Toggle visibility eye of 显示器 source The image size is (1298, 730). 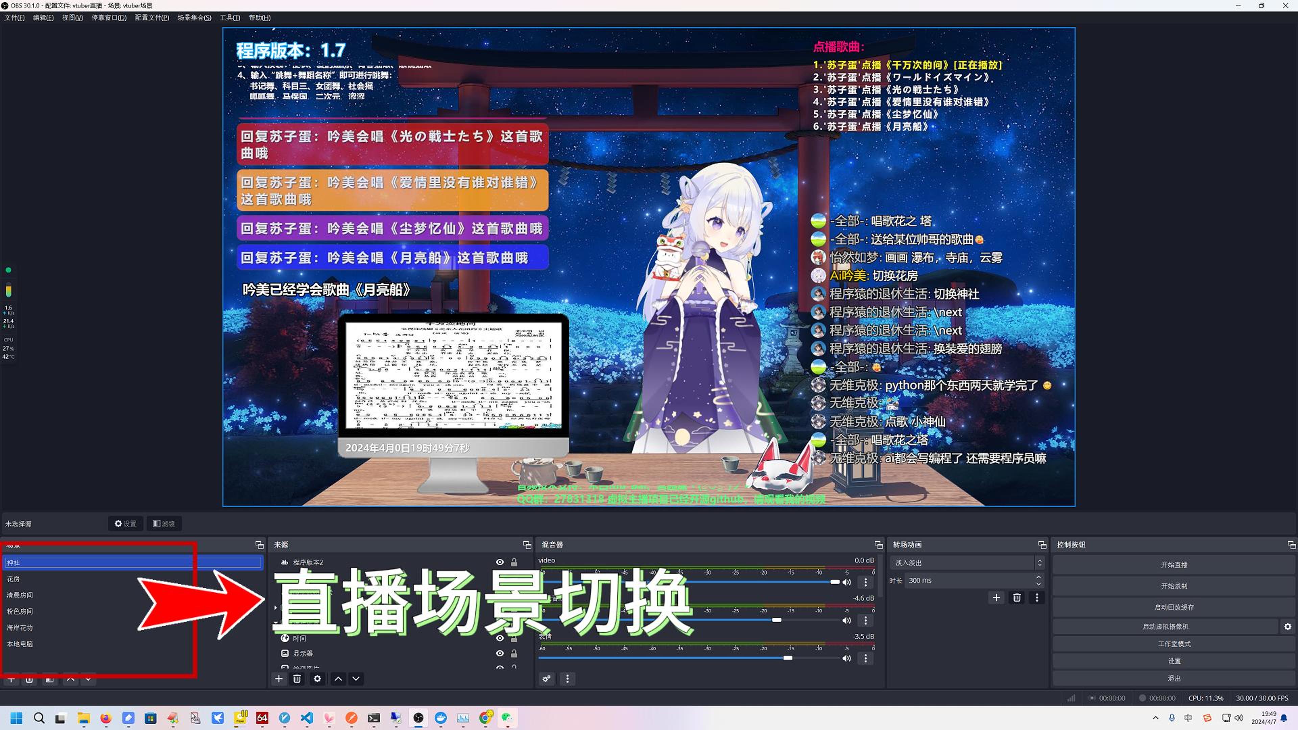(500, 653)
